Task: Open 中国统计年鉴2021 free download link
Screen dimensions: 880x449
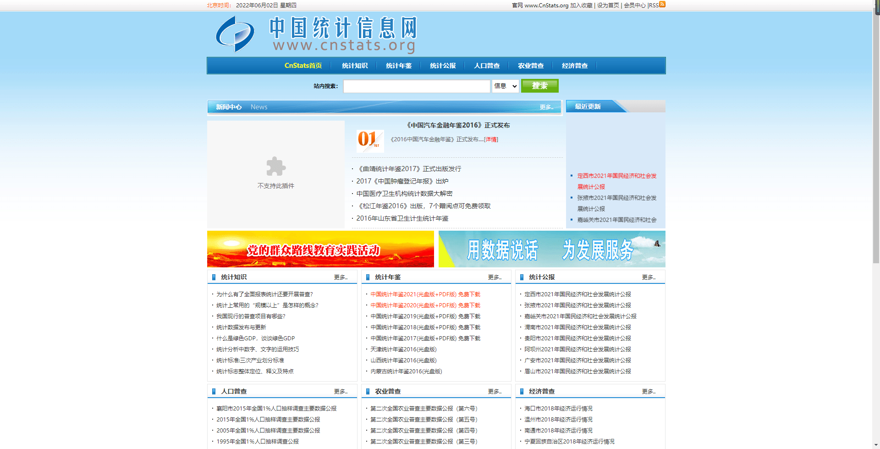Action: pyautogui.click(x=425, y=294)
